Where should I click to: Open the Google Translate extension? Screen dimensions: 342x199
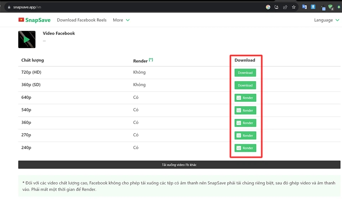[305, 7]
